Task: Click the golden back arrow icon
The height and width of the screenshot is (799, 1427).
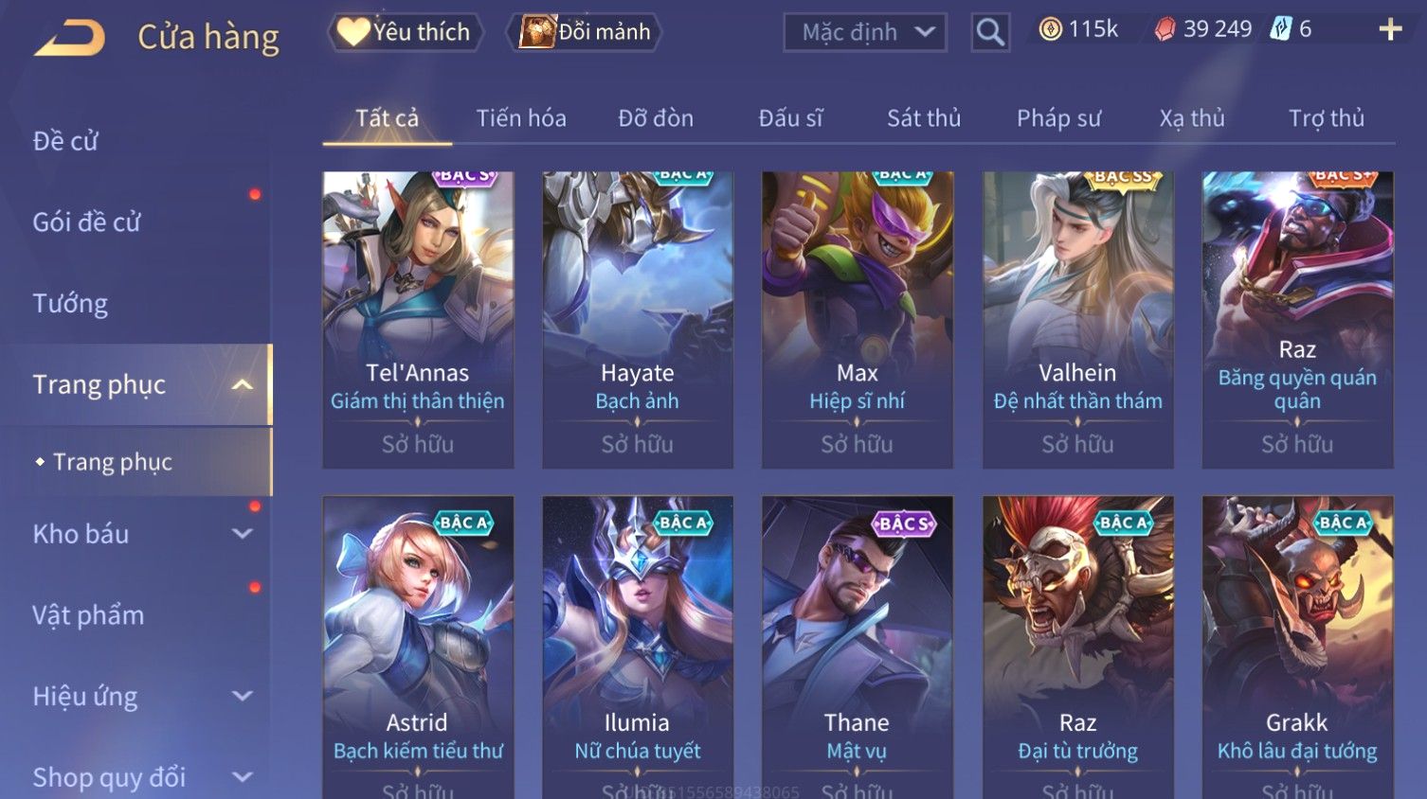Action: (69, 38)
